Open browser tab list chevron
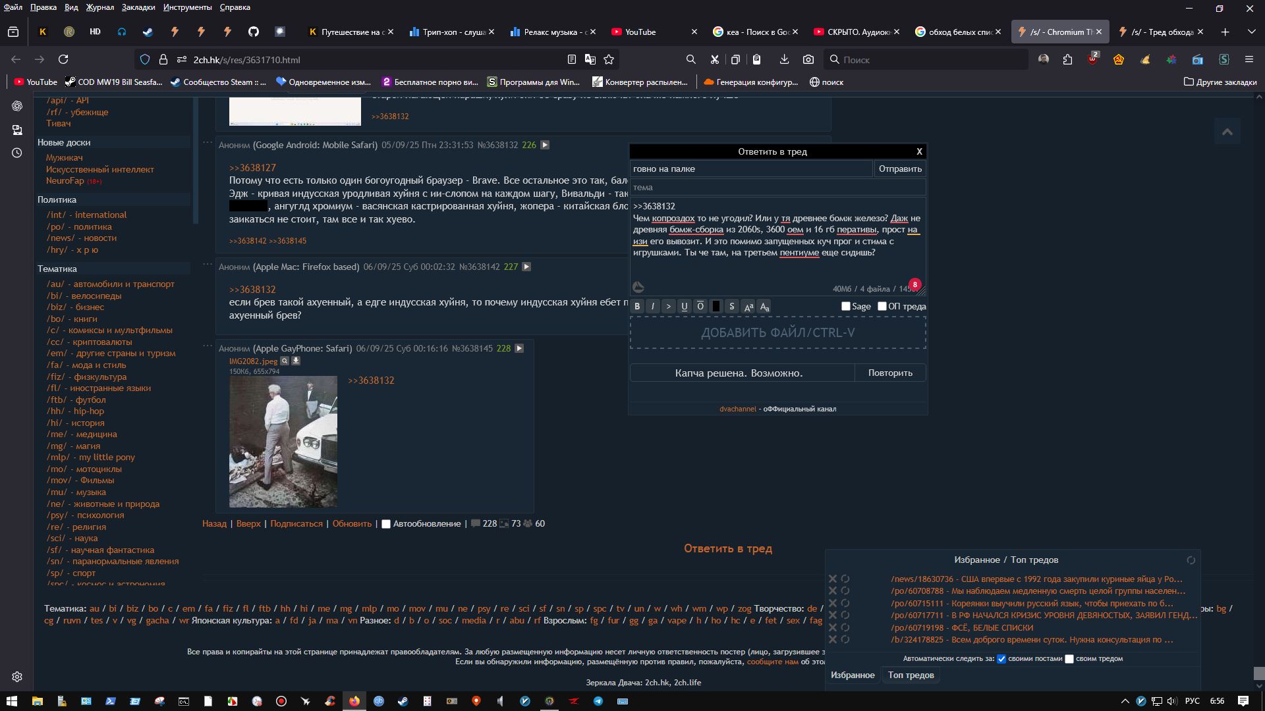The width and height of the screenshot is (1265, 711). [x=1251, y=32]
